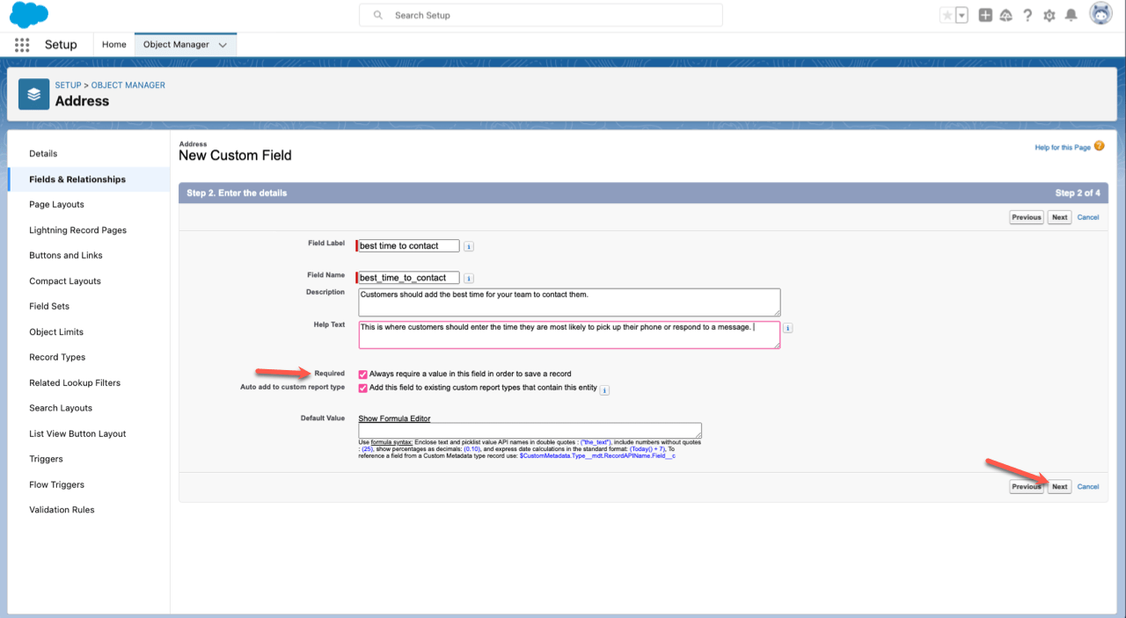Click the Default Value text area
1126x618 pixels.
(530, 431)
